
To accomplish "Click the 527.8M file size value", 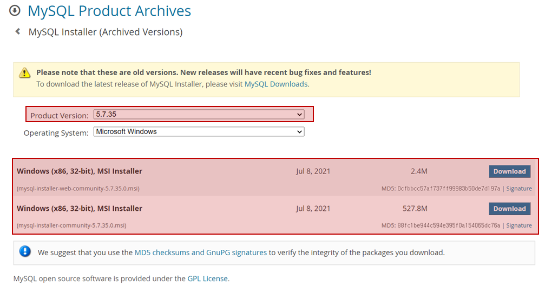I will (x=415, y=209).
